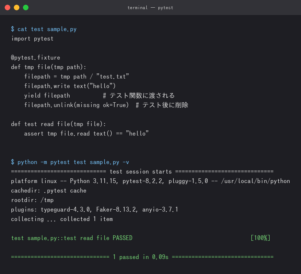301x274 pixels.
Task: Click the 'def tmp file(tmp path):' line
Action: pos(49,67)
